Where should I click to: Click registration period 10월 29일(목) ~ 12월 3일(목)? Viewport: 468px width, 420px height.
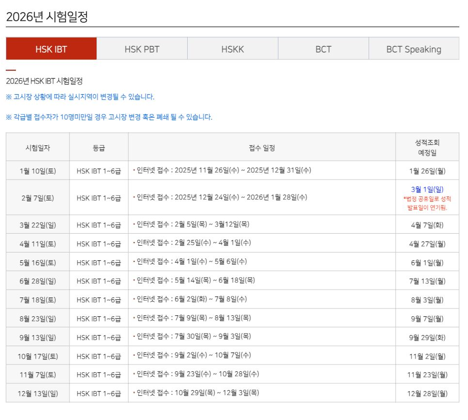pyautogui.click(x=196, y=393)
